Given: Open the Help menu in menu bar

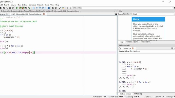Looking at the screenshot, I should pyautogui.click(x=57, y=5).
